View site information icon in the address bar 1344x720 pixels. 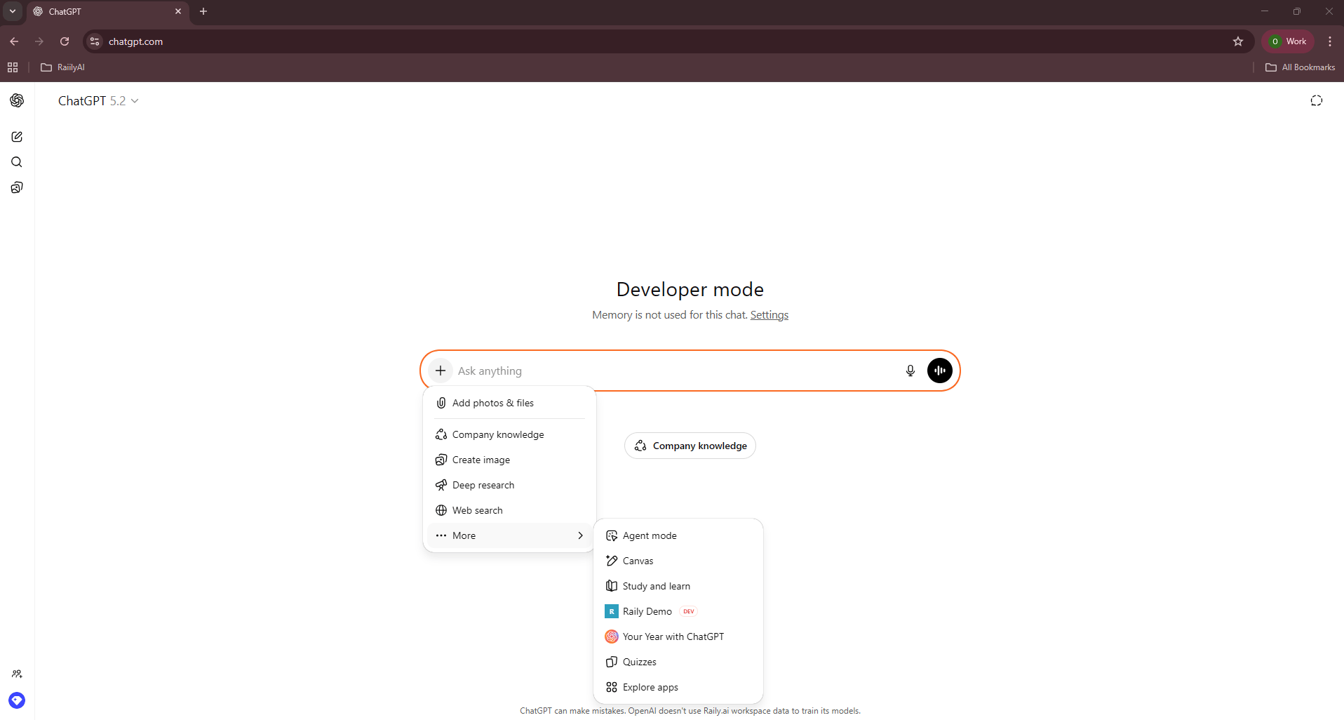click(95, 41)
